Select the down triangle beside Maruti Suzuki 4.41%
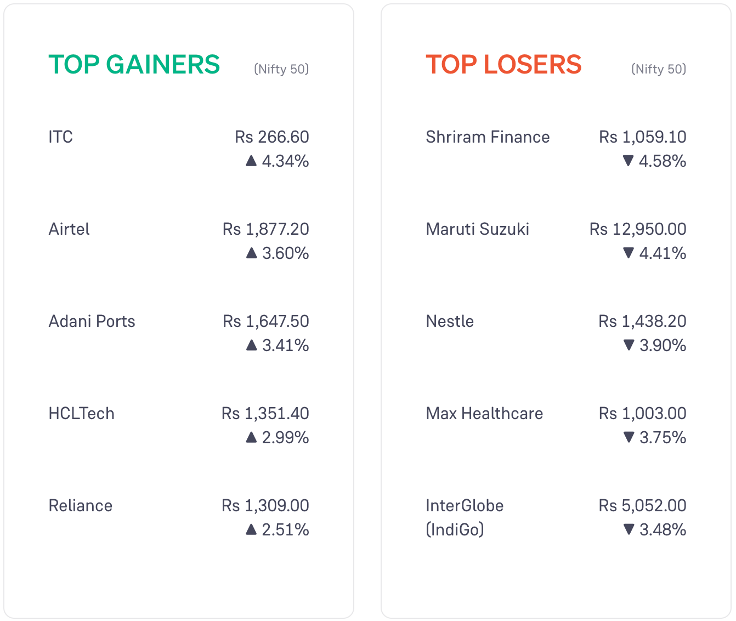Image resolution: width=736 pixels, height=621 pixels. tap(629, 253)
